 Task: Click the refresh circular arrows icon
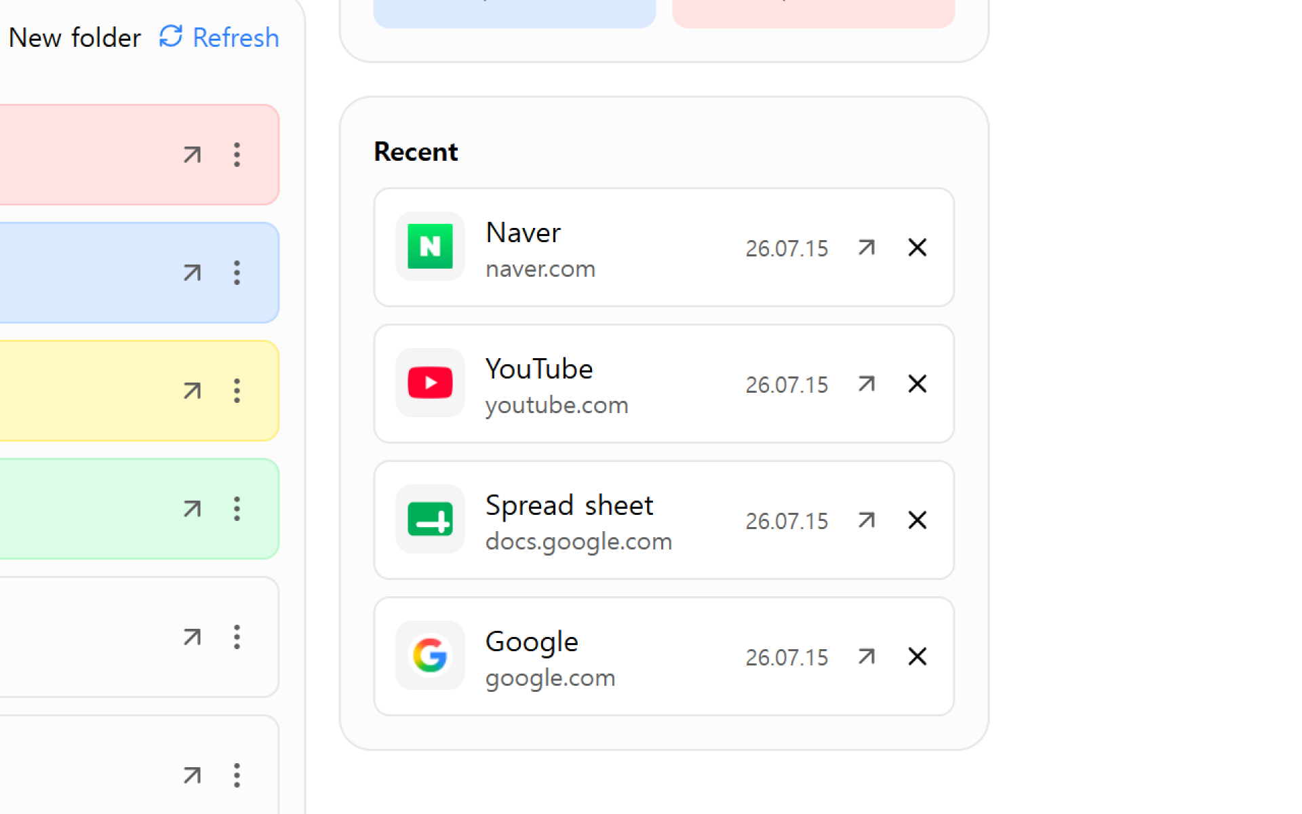click(x=171, y=37)
